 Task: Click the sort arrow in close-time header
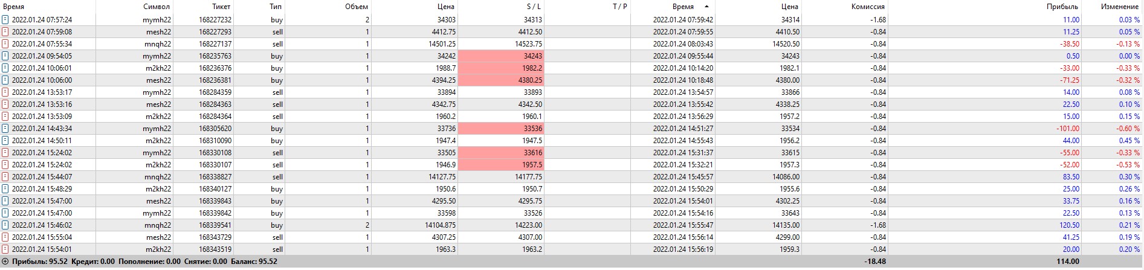point(706,7)
